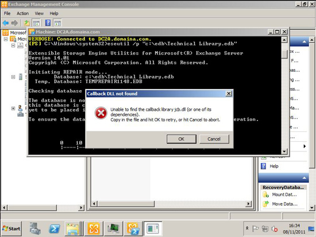Click the blue Help toolbar icon
The width and height of the screenshot is (316, 237).
coord(48,23)
